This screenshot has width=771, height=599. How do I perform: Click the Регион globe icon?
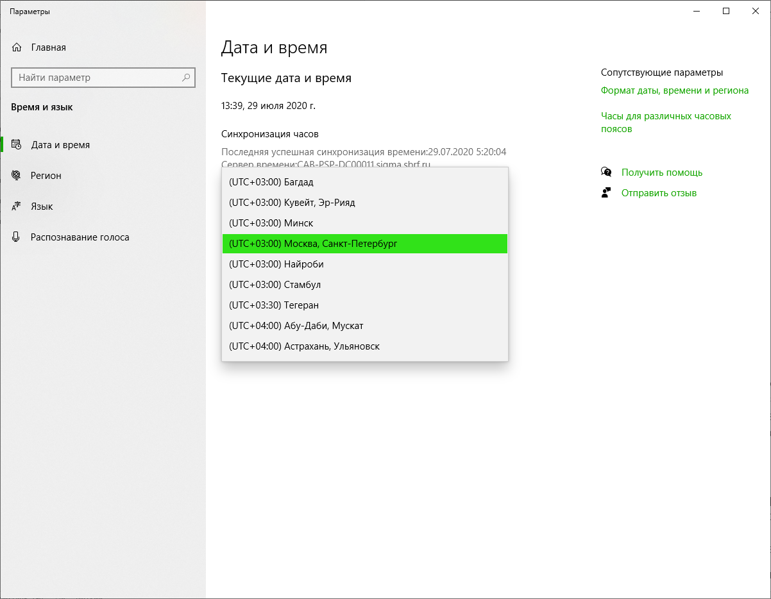pyautogui.click(x=17, y=176)
